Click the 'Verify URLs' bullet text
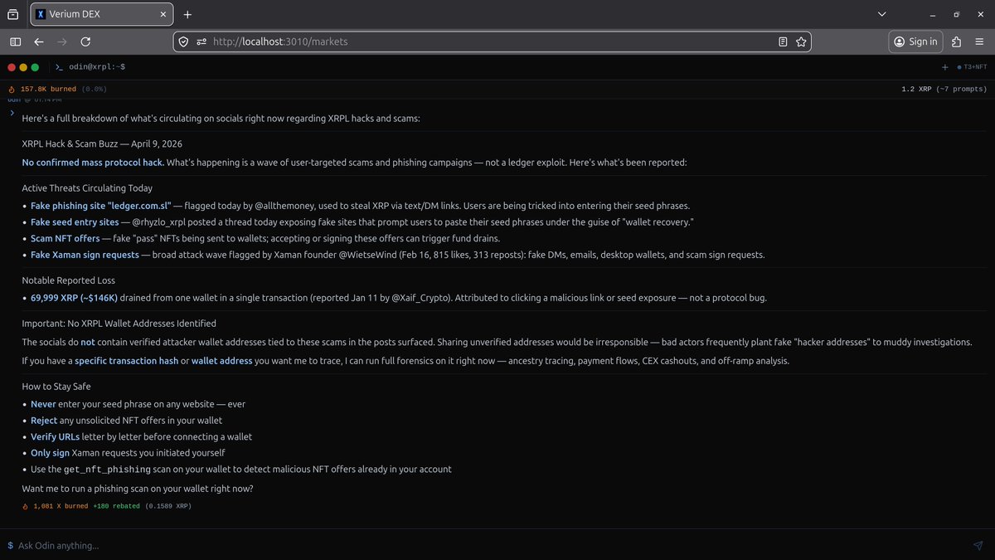Image resolution: width=995 pixels, height=560 pixels. point(55,436)
